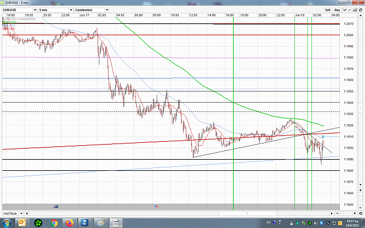This screenshot has width=365, height=228.
Task: Click the EN language indicator in the tray
Action: (269, 222)
